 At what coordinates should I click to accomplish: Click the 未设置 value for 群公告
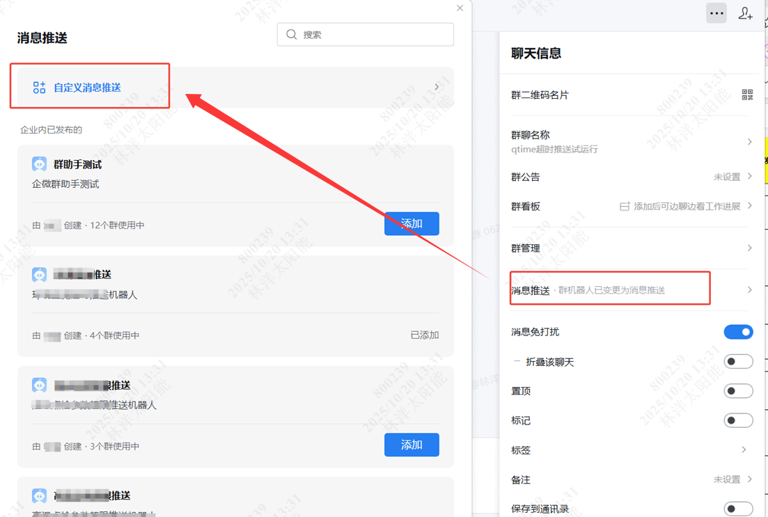coord(727,177)
